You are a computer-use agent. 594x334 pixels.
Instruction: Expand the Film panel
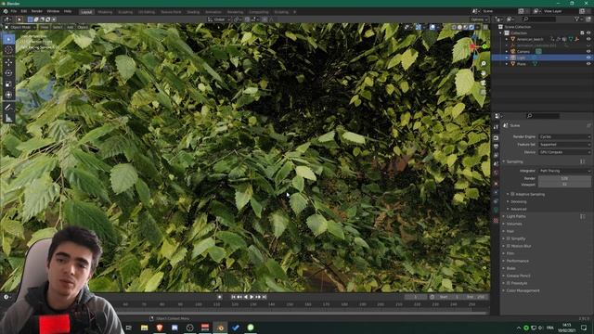pos(510,253)
